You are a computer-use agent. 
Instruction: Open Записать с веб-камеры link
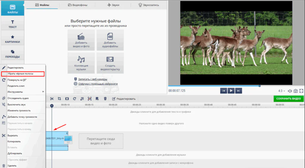(x=92, y=79)
